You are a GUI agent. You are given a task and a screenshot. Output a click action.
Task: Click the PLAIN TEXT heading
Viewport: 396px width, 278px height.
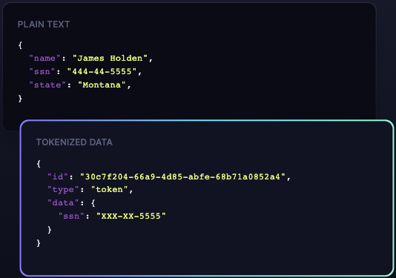44,24
